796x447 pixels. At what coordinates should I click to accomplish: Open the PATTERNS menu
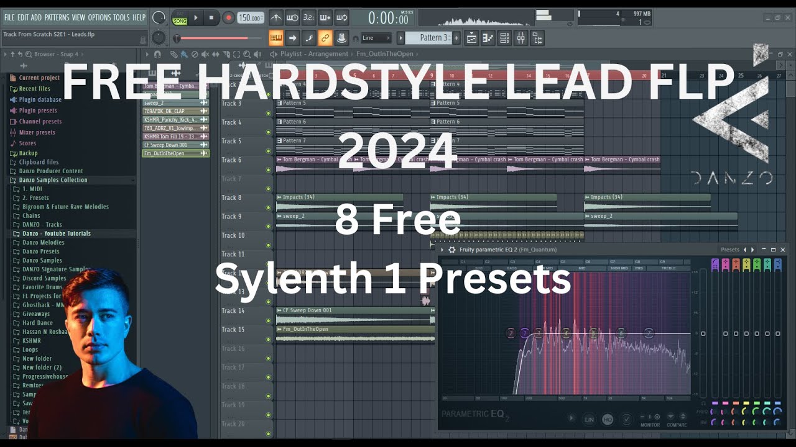click(57, 17)
